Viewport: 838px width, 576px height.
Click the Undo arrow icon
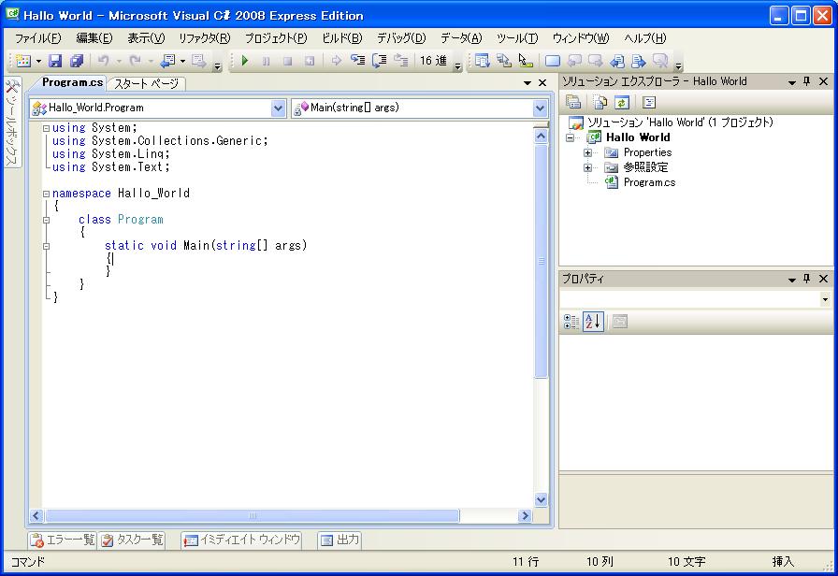pos(103,61)
